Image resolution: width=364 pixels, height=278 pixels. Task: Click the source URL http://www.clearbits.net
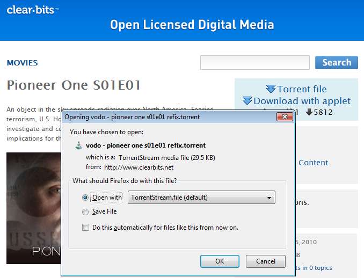(139, 167)
